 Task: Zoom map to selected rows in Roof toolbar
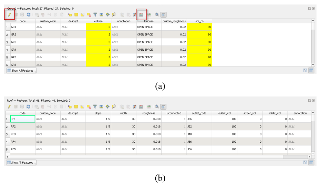pos(114,107)
